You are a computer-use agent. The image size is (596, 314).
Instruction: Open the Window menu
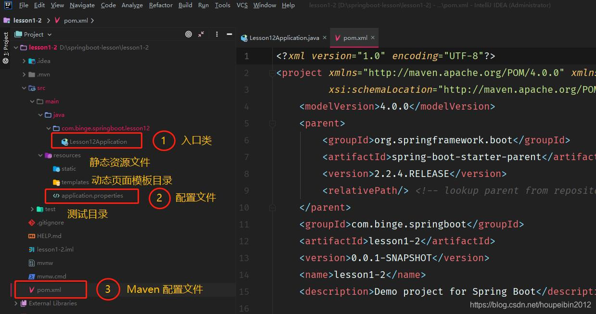click(x=265, y=5)
